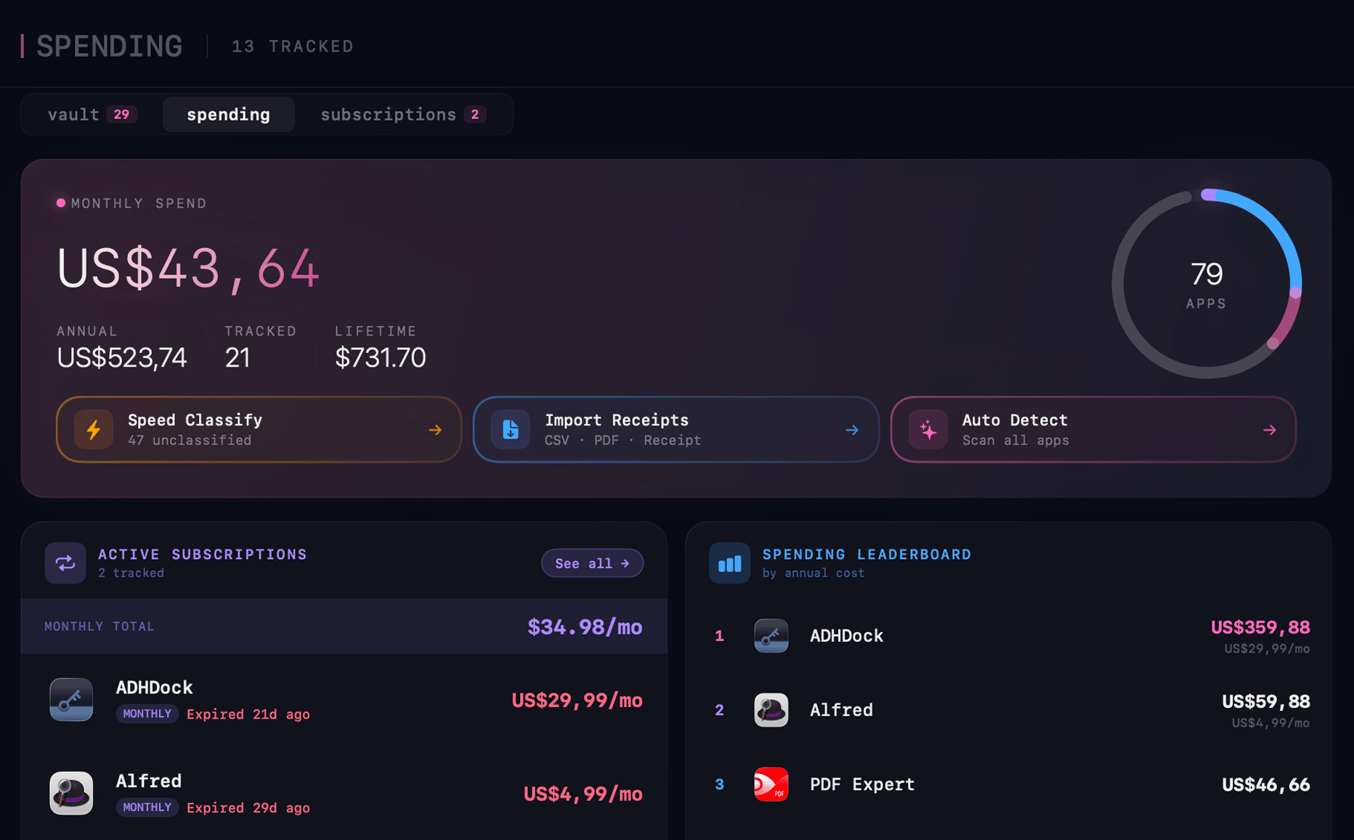Click the SPENDING LEADERBOARD heading
This screenshot has height=840, width=1354.
coord(867,555)
